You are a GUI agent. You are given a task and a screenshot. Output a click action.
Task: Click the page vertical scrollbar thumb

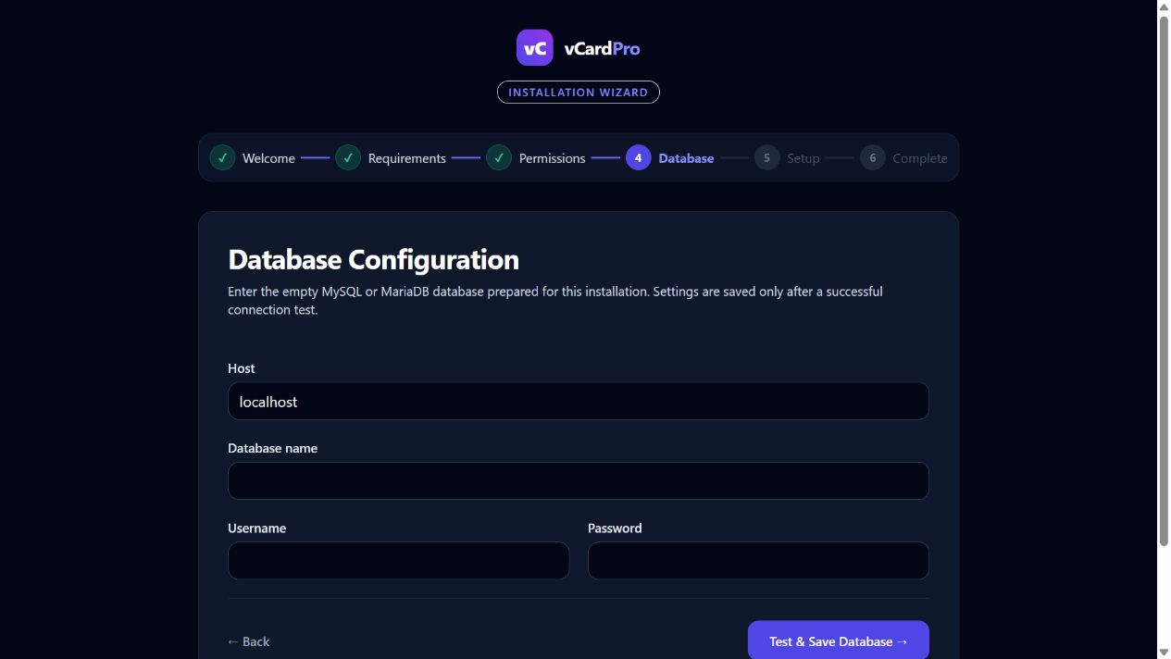click(x=1164, y=280)
